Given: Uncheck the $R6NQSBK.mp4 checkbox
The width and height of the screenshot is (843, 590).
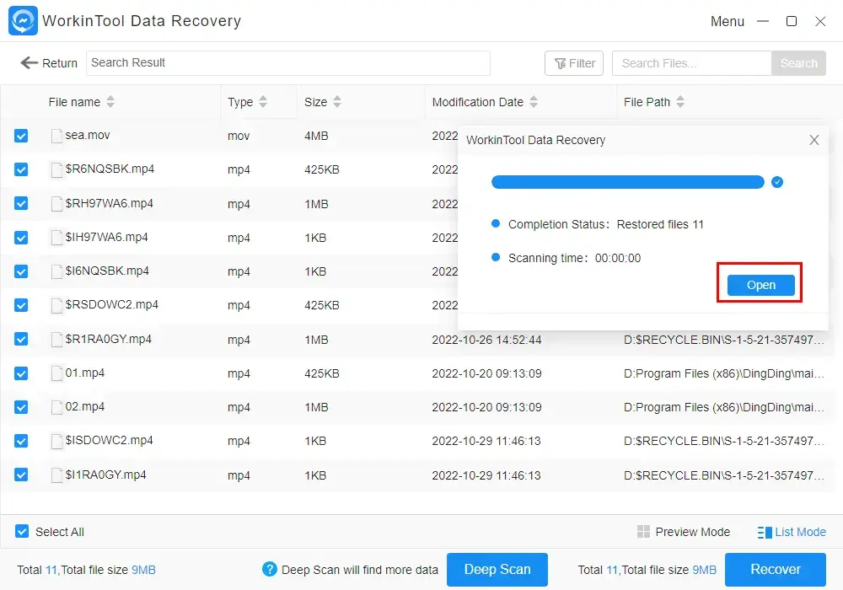Looking at the screenshot, I should coord(21,169).
